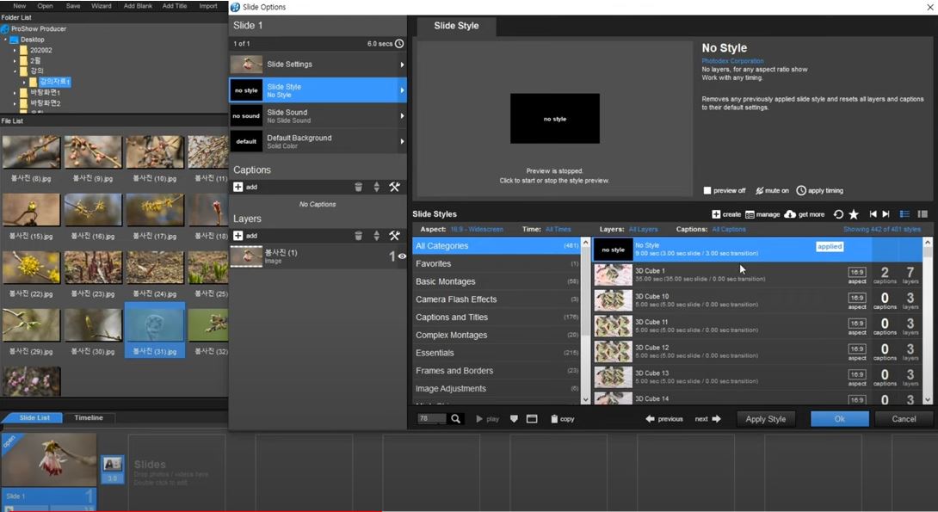Click the star favorites icon in Slide Styles

point(854,214)
